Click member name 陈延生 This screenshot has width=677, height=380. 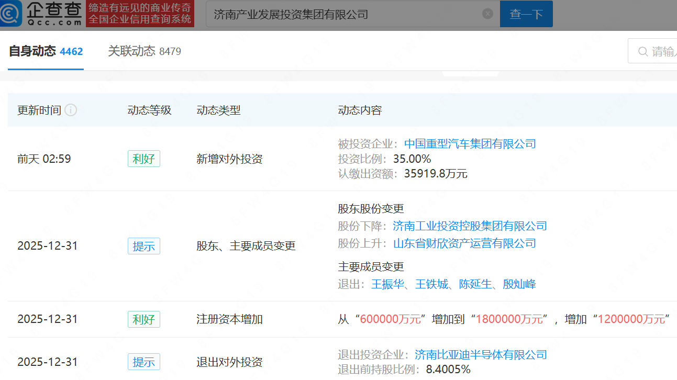tap(475, 284)
